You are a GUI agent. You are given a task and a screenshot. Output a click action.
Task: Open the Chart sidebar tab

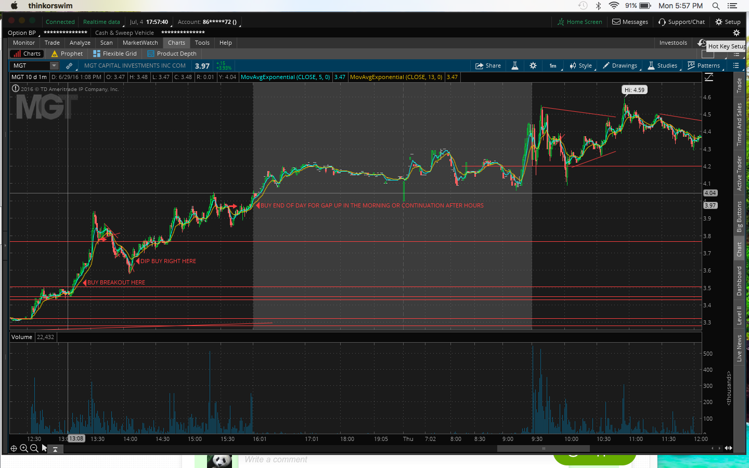(x=739, y=250)
